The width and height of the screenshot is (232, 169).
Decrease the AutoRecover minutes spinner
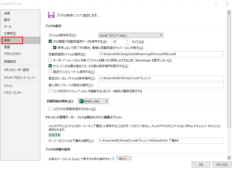click(x=127, y=43)
